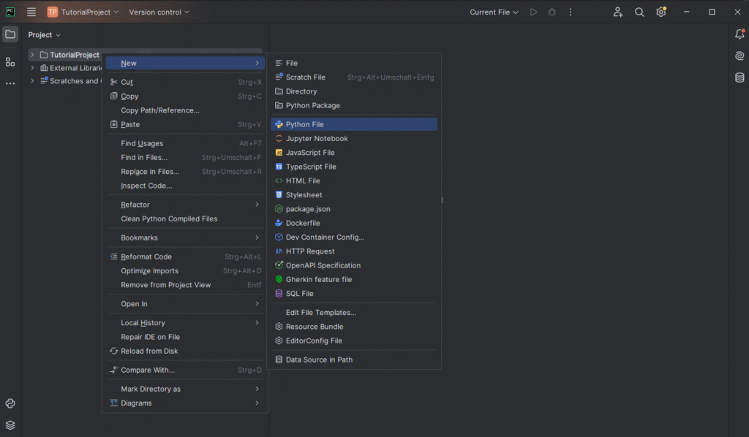This screenshot has width=749, height=437.
Task: Create an EditorConfig File
Action: click(354, 341)
